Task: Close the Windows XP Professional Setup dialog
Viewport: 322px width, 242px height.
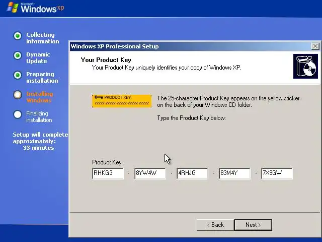Action: (x=315, y=46)
